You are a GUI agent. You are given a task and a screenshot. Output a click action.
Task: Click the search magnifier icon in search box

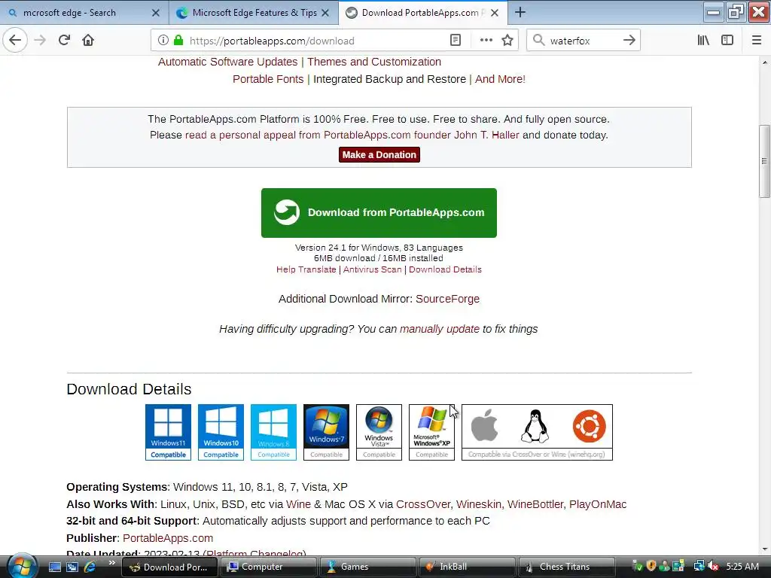pyautogui.click(x=538, y=41)
